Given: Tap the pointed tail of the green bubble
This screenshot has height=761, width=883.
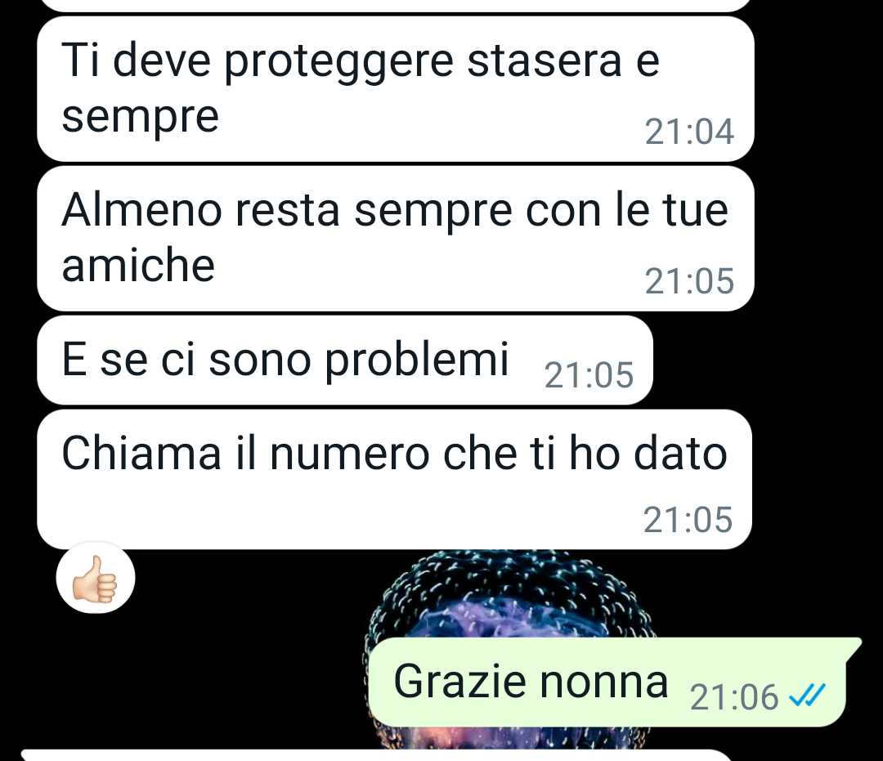Looking at the screenshot, I should [853, 648].
